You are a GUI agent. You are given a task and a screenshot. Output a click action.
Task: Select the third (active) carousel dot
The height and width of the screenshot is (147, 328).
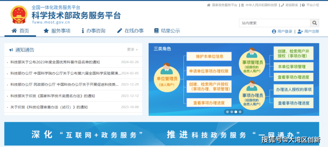[x=236, y=112]
